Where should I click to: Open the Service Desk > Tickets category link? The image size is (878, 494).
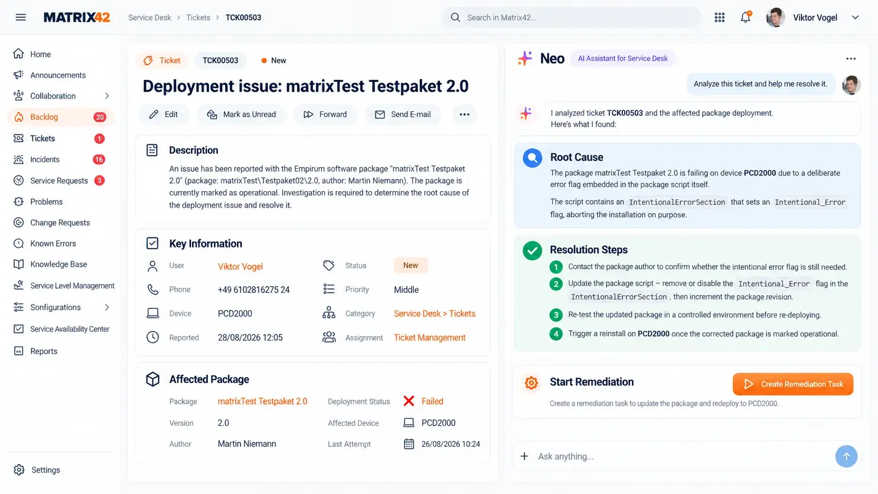pos(435,313)
